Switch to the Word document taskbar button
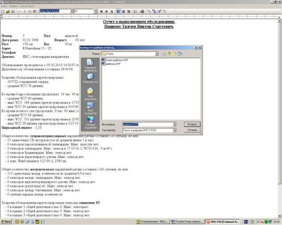The height and width of the screenshot is (225, 282). 187,221
